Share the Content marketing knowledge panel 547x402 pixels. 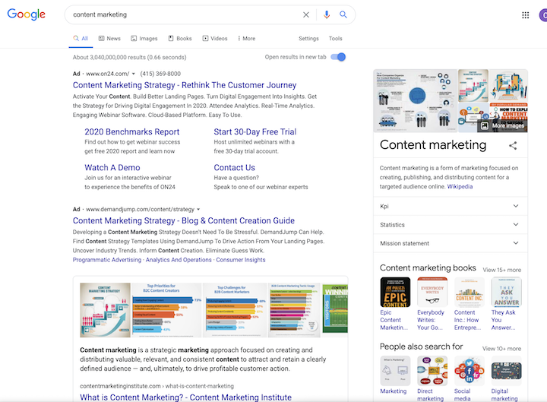click(x=513, y=145)
